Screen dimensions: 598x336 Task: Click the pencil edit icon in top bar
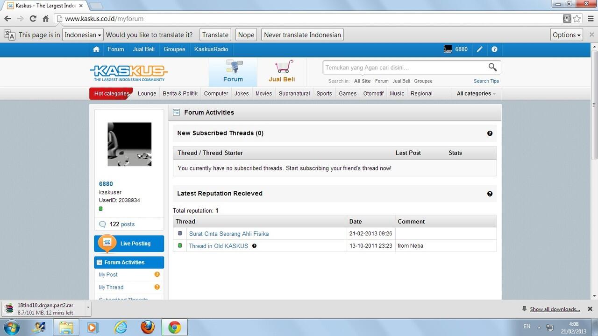[480, 49]
